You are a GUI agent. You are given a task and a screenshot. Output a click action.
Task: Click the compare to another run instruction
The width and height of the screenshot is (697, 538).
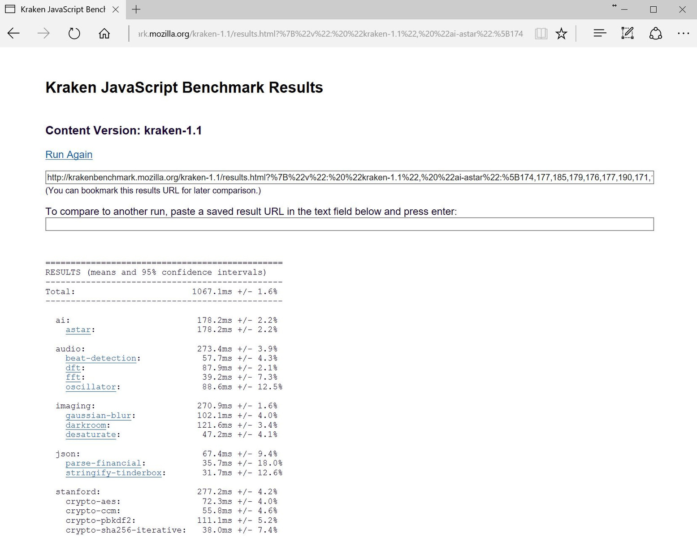pyautogui.click(x=251, y=212)
